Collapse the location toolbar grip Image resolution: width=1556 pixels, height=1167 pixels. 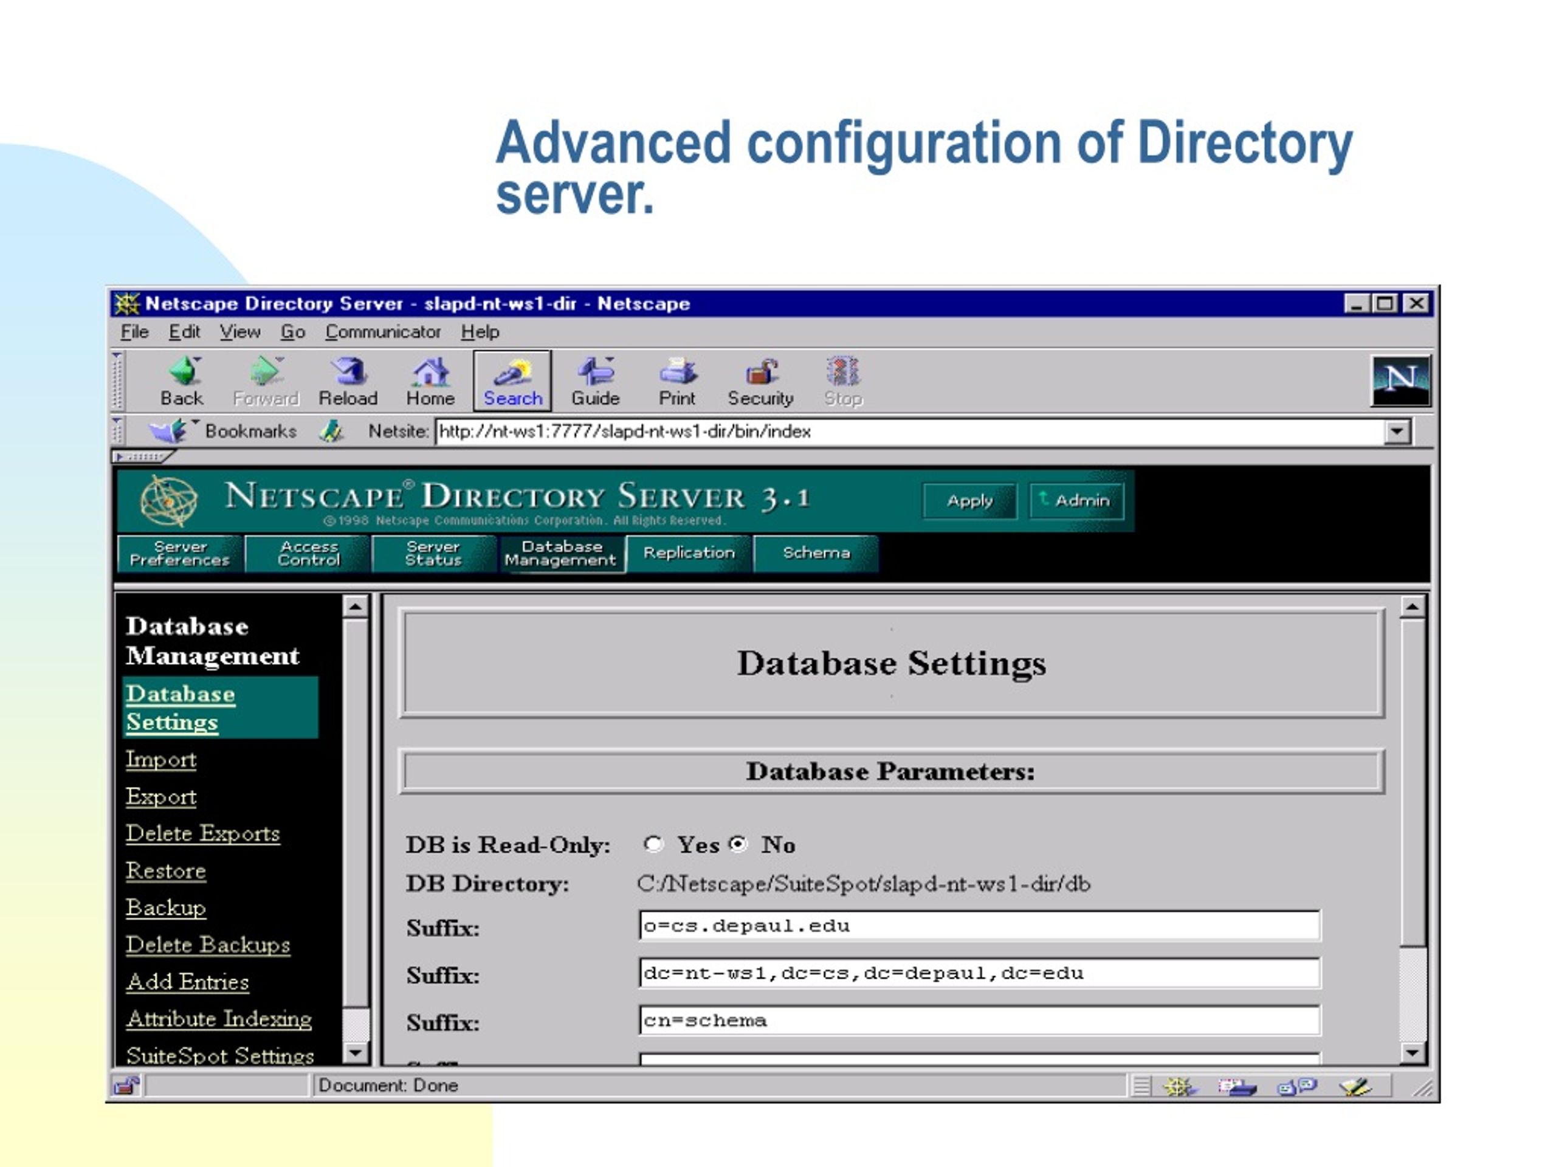tap(117, 430)
